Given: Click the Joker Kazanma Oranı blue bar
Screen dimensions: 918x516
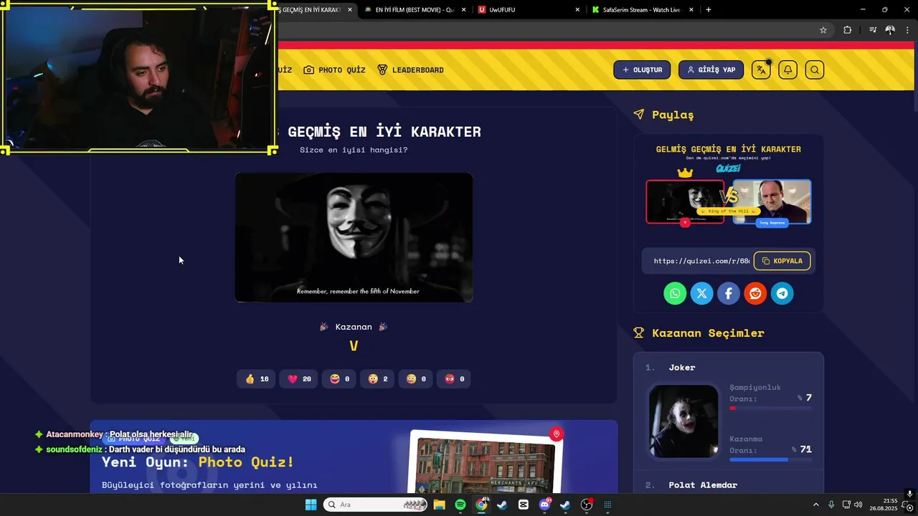Looking at the screenshot, I should point(770,459).
